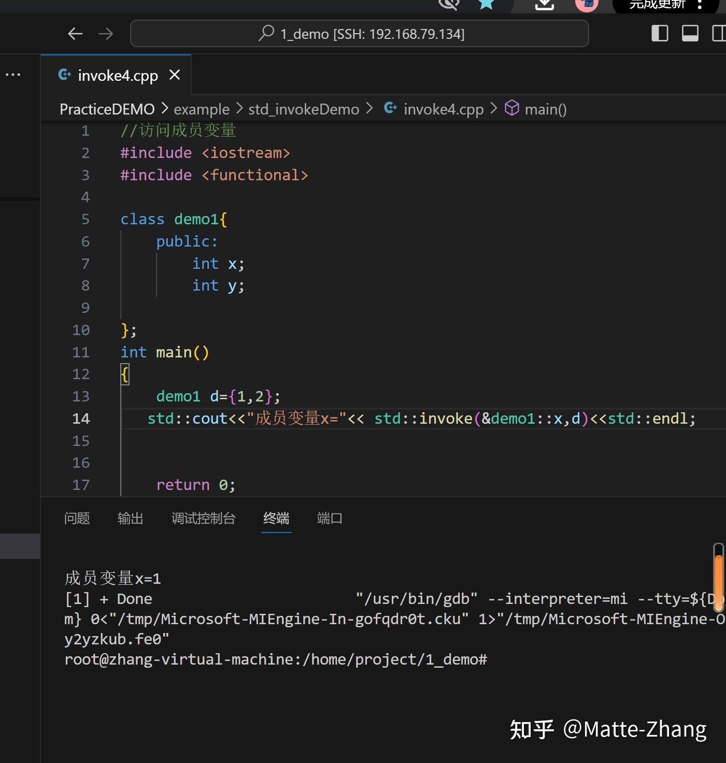Click the star bookmark icon
726x763 pixels.
(x=486, y=4)
